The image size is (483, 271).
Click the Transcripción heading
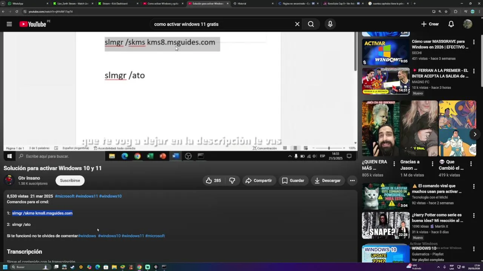[24, 251]
